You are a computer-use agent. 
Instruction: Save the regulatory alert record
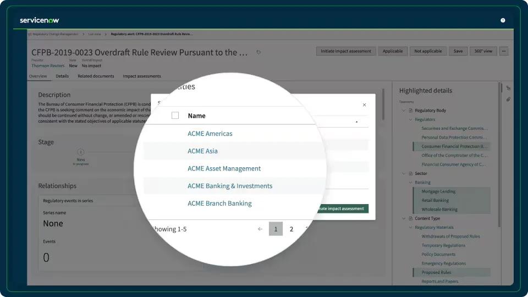(x=458, y=51)
